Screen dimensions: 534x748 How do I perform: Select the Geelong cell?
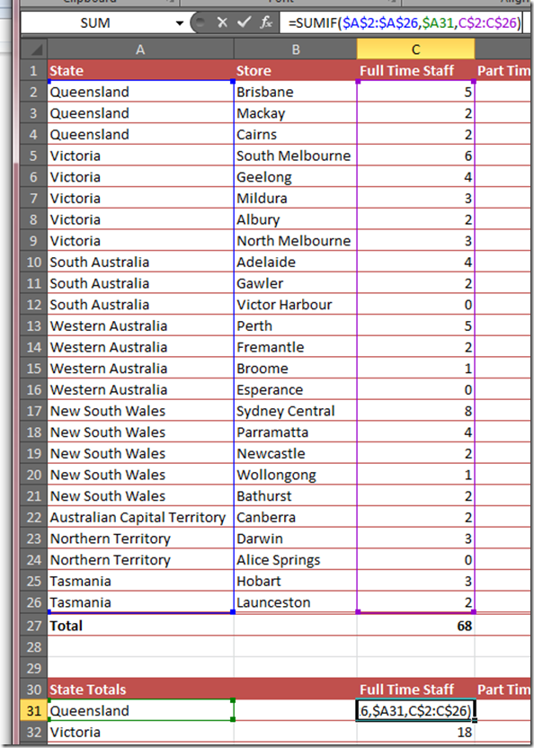tap(296, 177)
